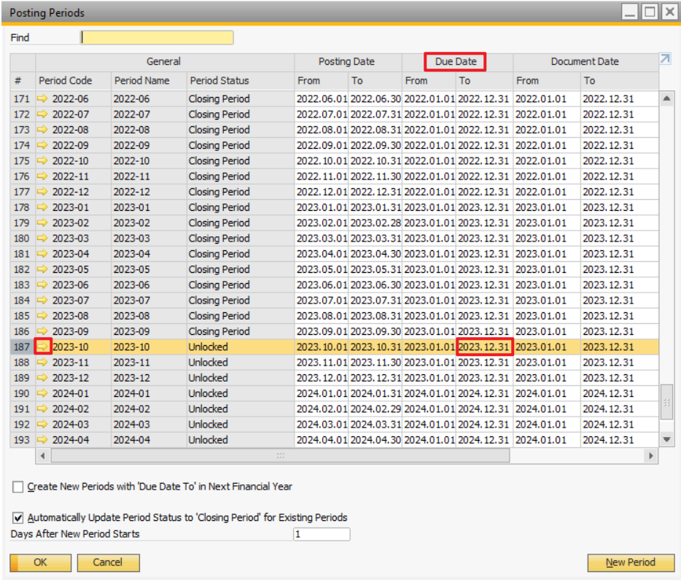Click the Cancel button

pos(108,562)
